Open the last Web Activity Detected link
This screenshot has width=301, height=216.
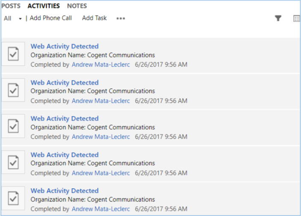tap(65, 190)
